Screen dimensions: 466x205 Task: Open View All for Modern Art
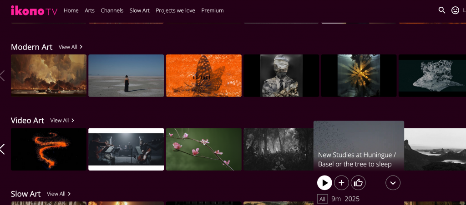pyautogui.click(x=71, y=47)
